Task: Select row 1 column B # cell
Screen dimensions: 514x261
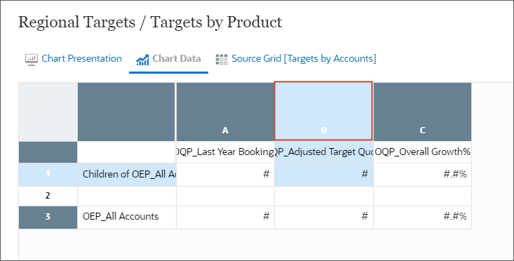Action: pos(323,175)
